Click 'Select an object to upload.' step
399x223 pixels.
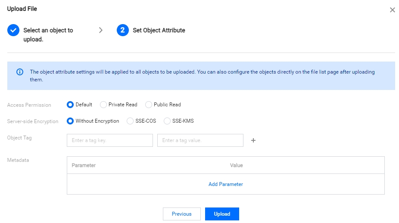48,35
